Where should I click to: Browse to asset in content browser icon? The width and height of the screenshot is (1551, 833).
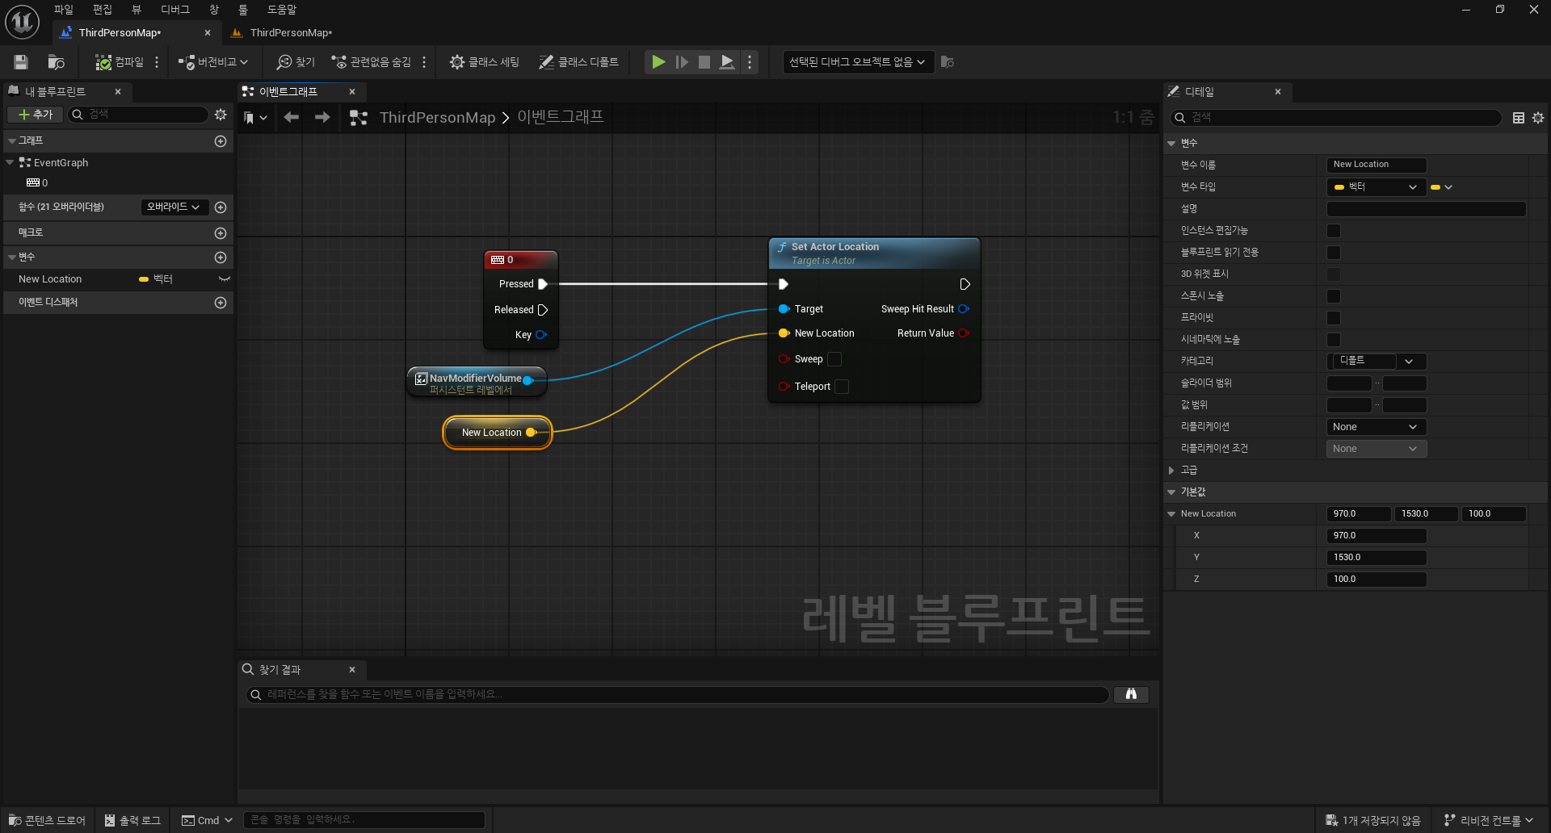tap(56, 62)
